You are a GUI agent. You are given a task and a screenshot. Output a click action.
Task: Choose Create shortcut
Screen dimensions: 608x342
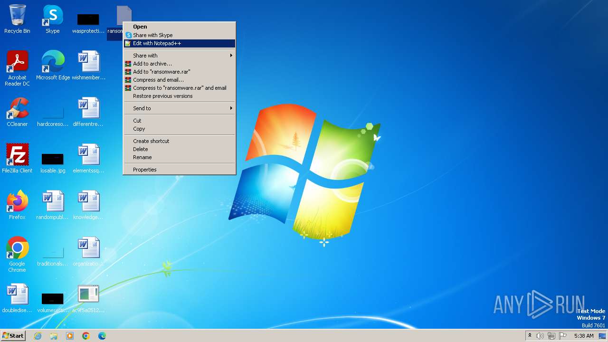[180, 141]
